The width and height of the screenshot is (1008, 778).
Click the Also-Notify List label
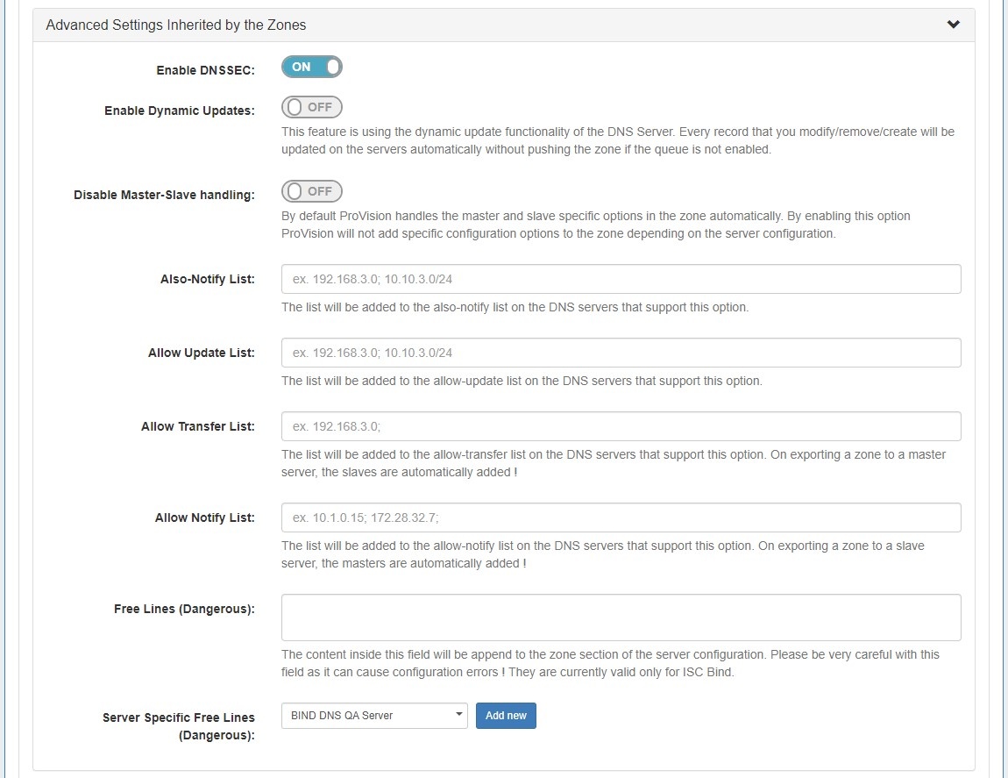[x=207, y=279]
